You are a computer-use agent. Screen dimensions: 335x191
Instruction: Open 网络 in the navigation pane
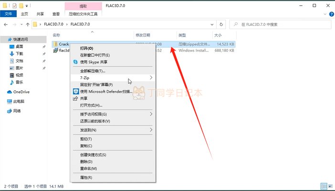[17, 111]
